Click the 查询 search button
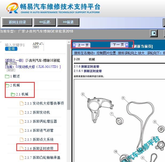The image size is (165, 162). 11,49
